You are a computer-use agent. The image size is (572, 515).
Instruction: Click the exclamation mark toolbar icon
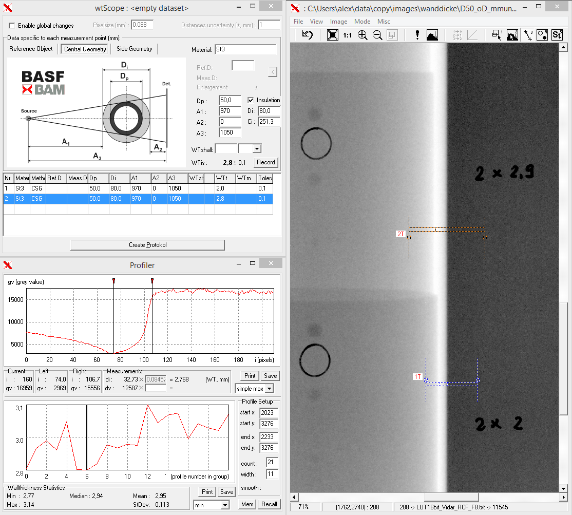point(417,35)
